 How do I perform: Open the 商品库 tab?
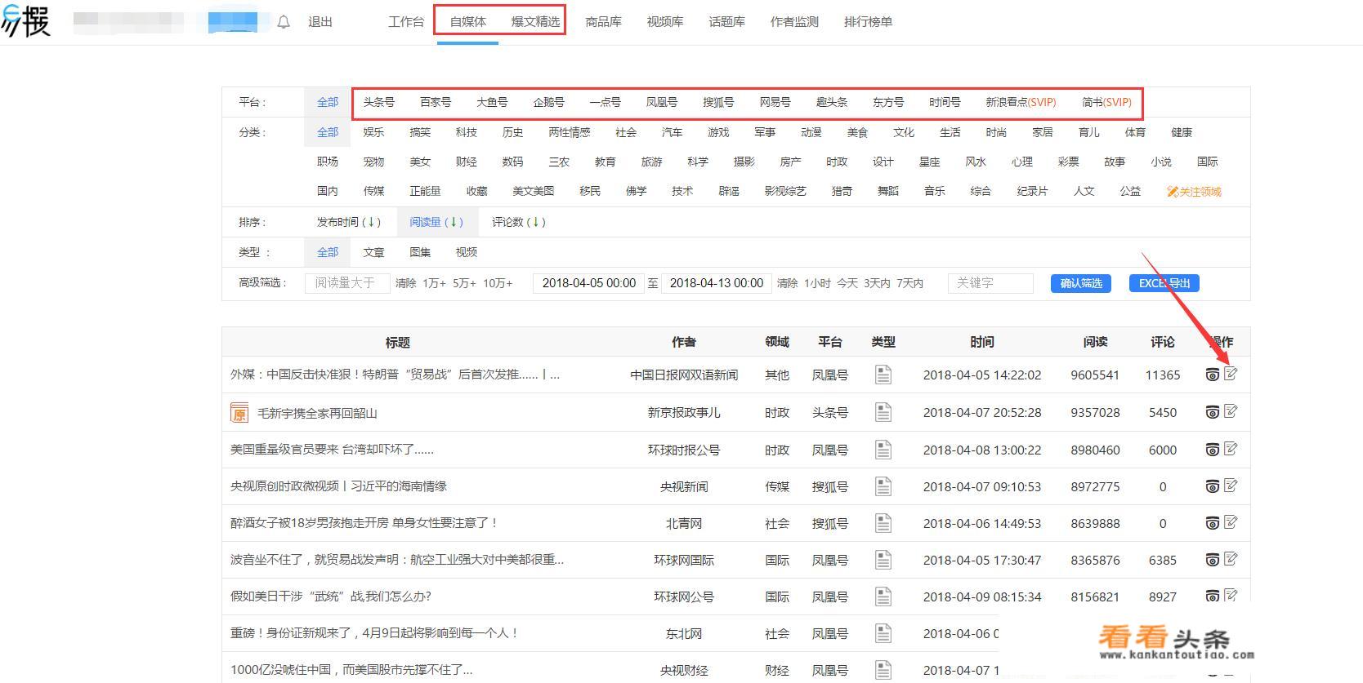tap(604, 22)
